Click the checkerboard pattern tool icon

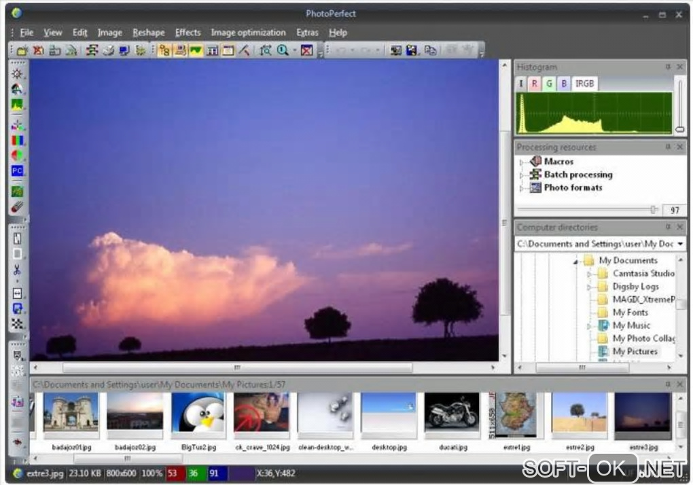coord(17,324)
